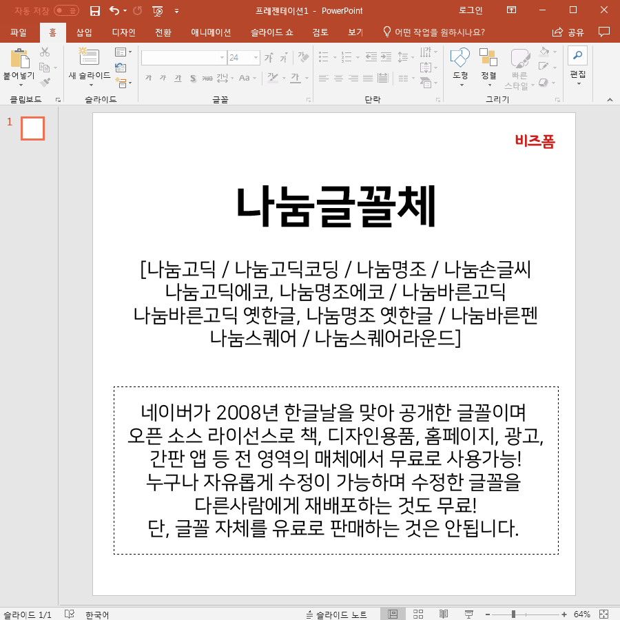Click the Save icon

point(94,10)
